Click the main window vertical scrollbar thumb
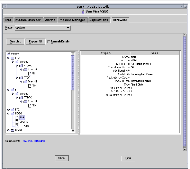This screenshot has height=169, width=190. click(185, 91)
